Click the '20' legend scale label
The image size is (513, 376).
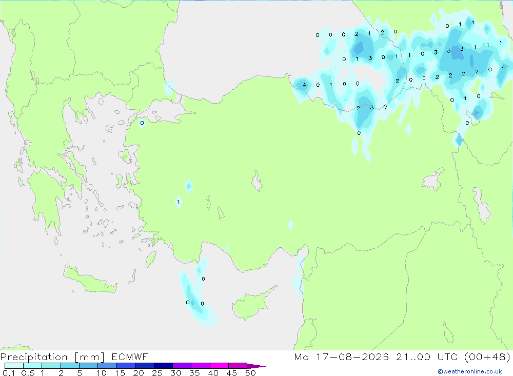pos(139,373)
